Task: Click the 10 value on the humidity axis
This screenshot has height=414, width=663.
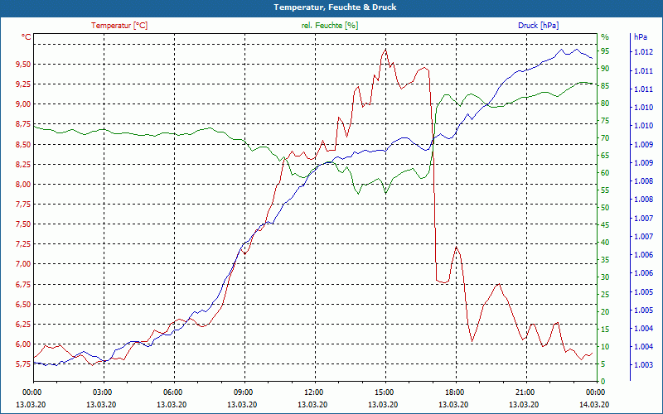Action: pyautogui.click(x=605, y=347)
